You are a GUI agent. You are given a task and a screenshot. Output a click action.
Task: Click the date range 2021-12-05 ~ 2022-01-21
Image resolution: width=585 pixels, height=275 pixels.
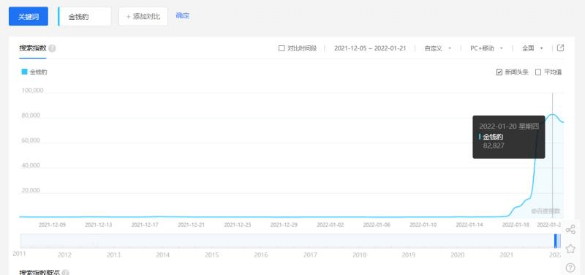tap(370, 48)
